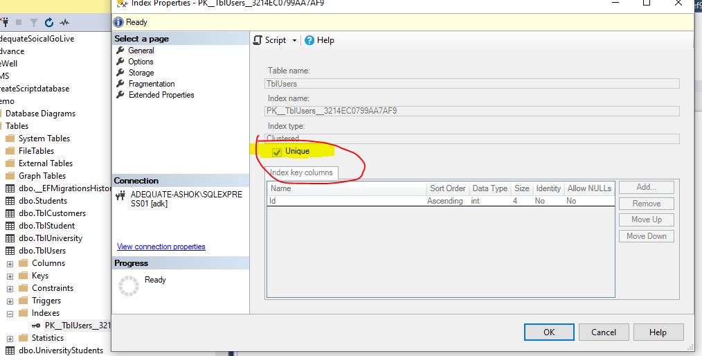Select the dbo.TblCustomers table
Screen dimensions: 702x356
(x=52, y=213)
